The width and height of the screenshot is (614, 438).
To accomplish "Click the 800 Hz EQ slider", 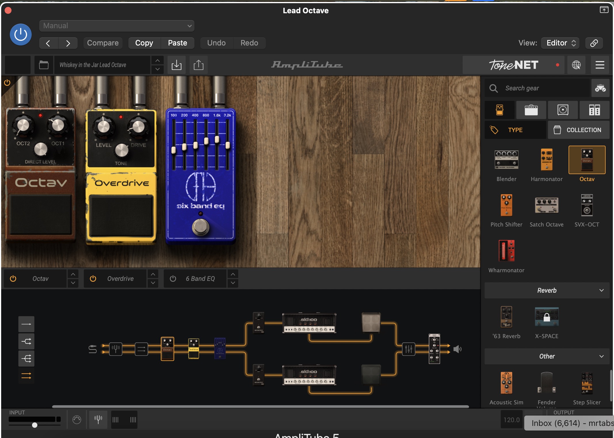I will [x=206, y=141].
